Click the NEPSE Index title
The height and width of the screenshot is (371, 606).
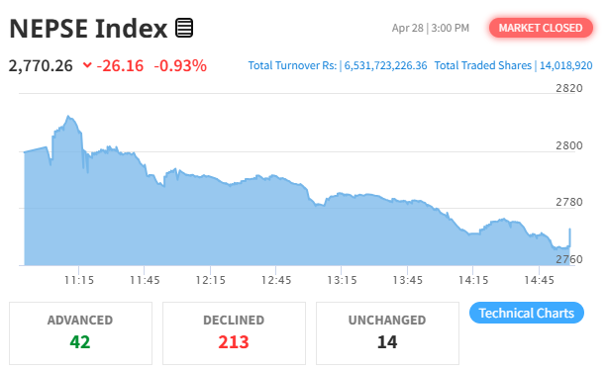point(88,29)
